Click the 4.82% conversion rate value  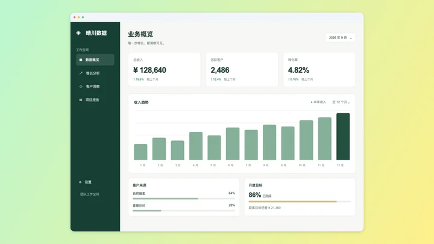(x=298, y=70)
